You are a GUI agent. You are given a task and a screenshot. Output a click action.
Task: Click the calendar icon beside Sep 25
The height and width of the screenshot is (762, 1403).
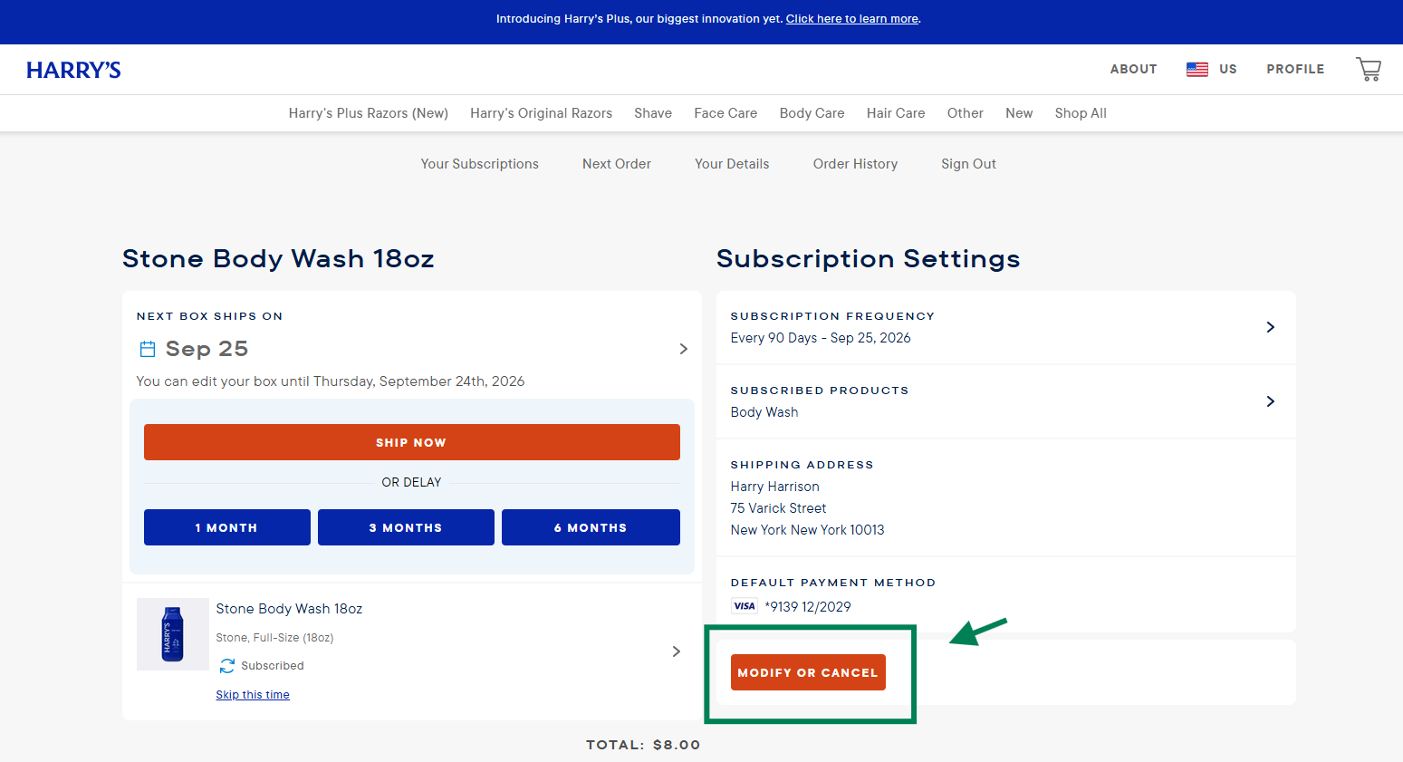pyautogui.click(x=148, y=349)
